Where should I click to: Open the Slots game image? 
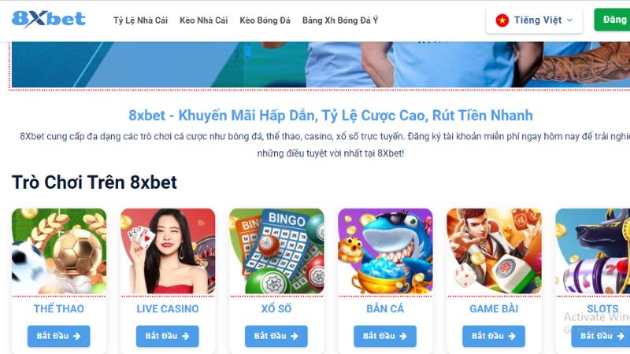click(593, 251)
